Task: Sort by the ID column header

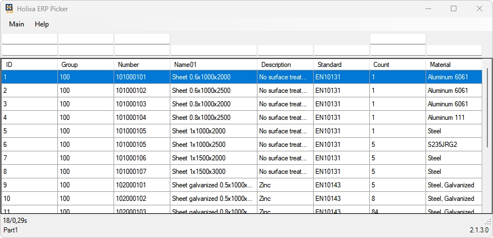Action: [29, 65]
